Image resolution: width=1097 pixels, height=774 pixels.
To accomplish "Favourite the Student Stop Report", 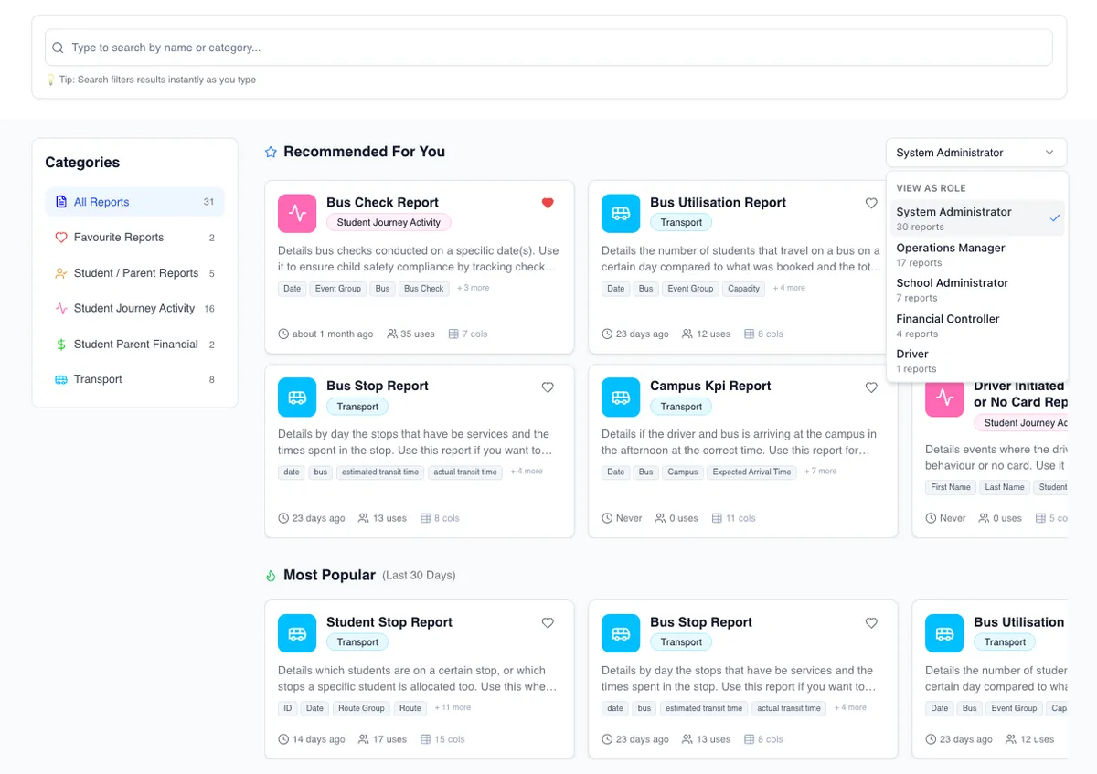I will 548,623.
